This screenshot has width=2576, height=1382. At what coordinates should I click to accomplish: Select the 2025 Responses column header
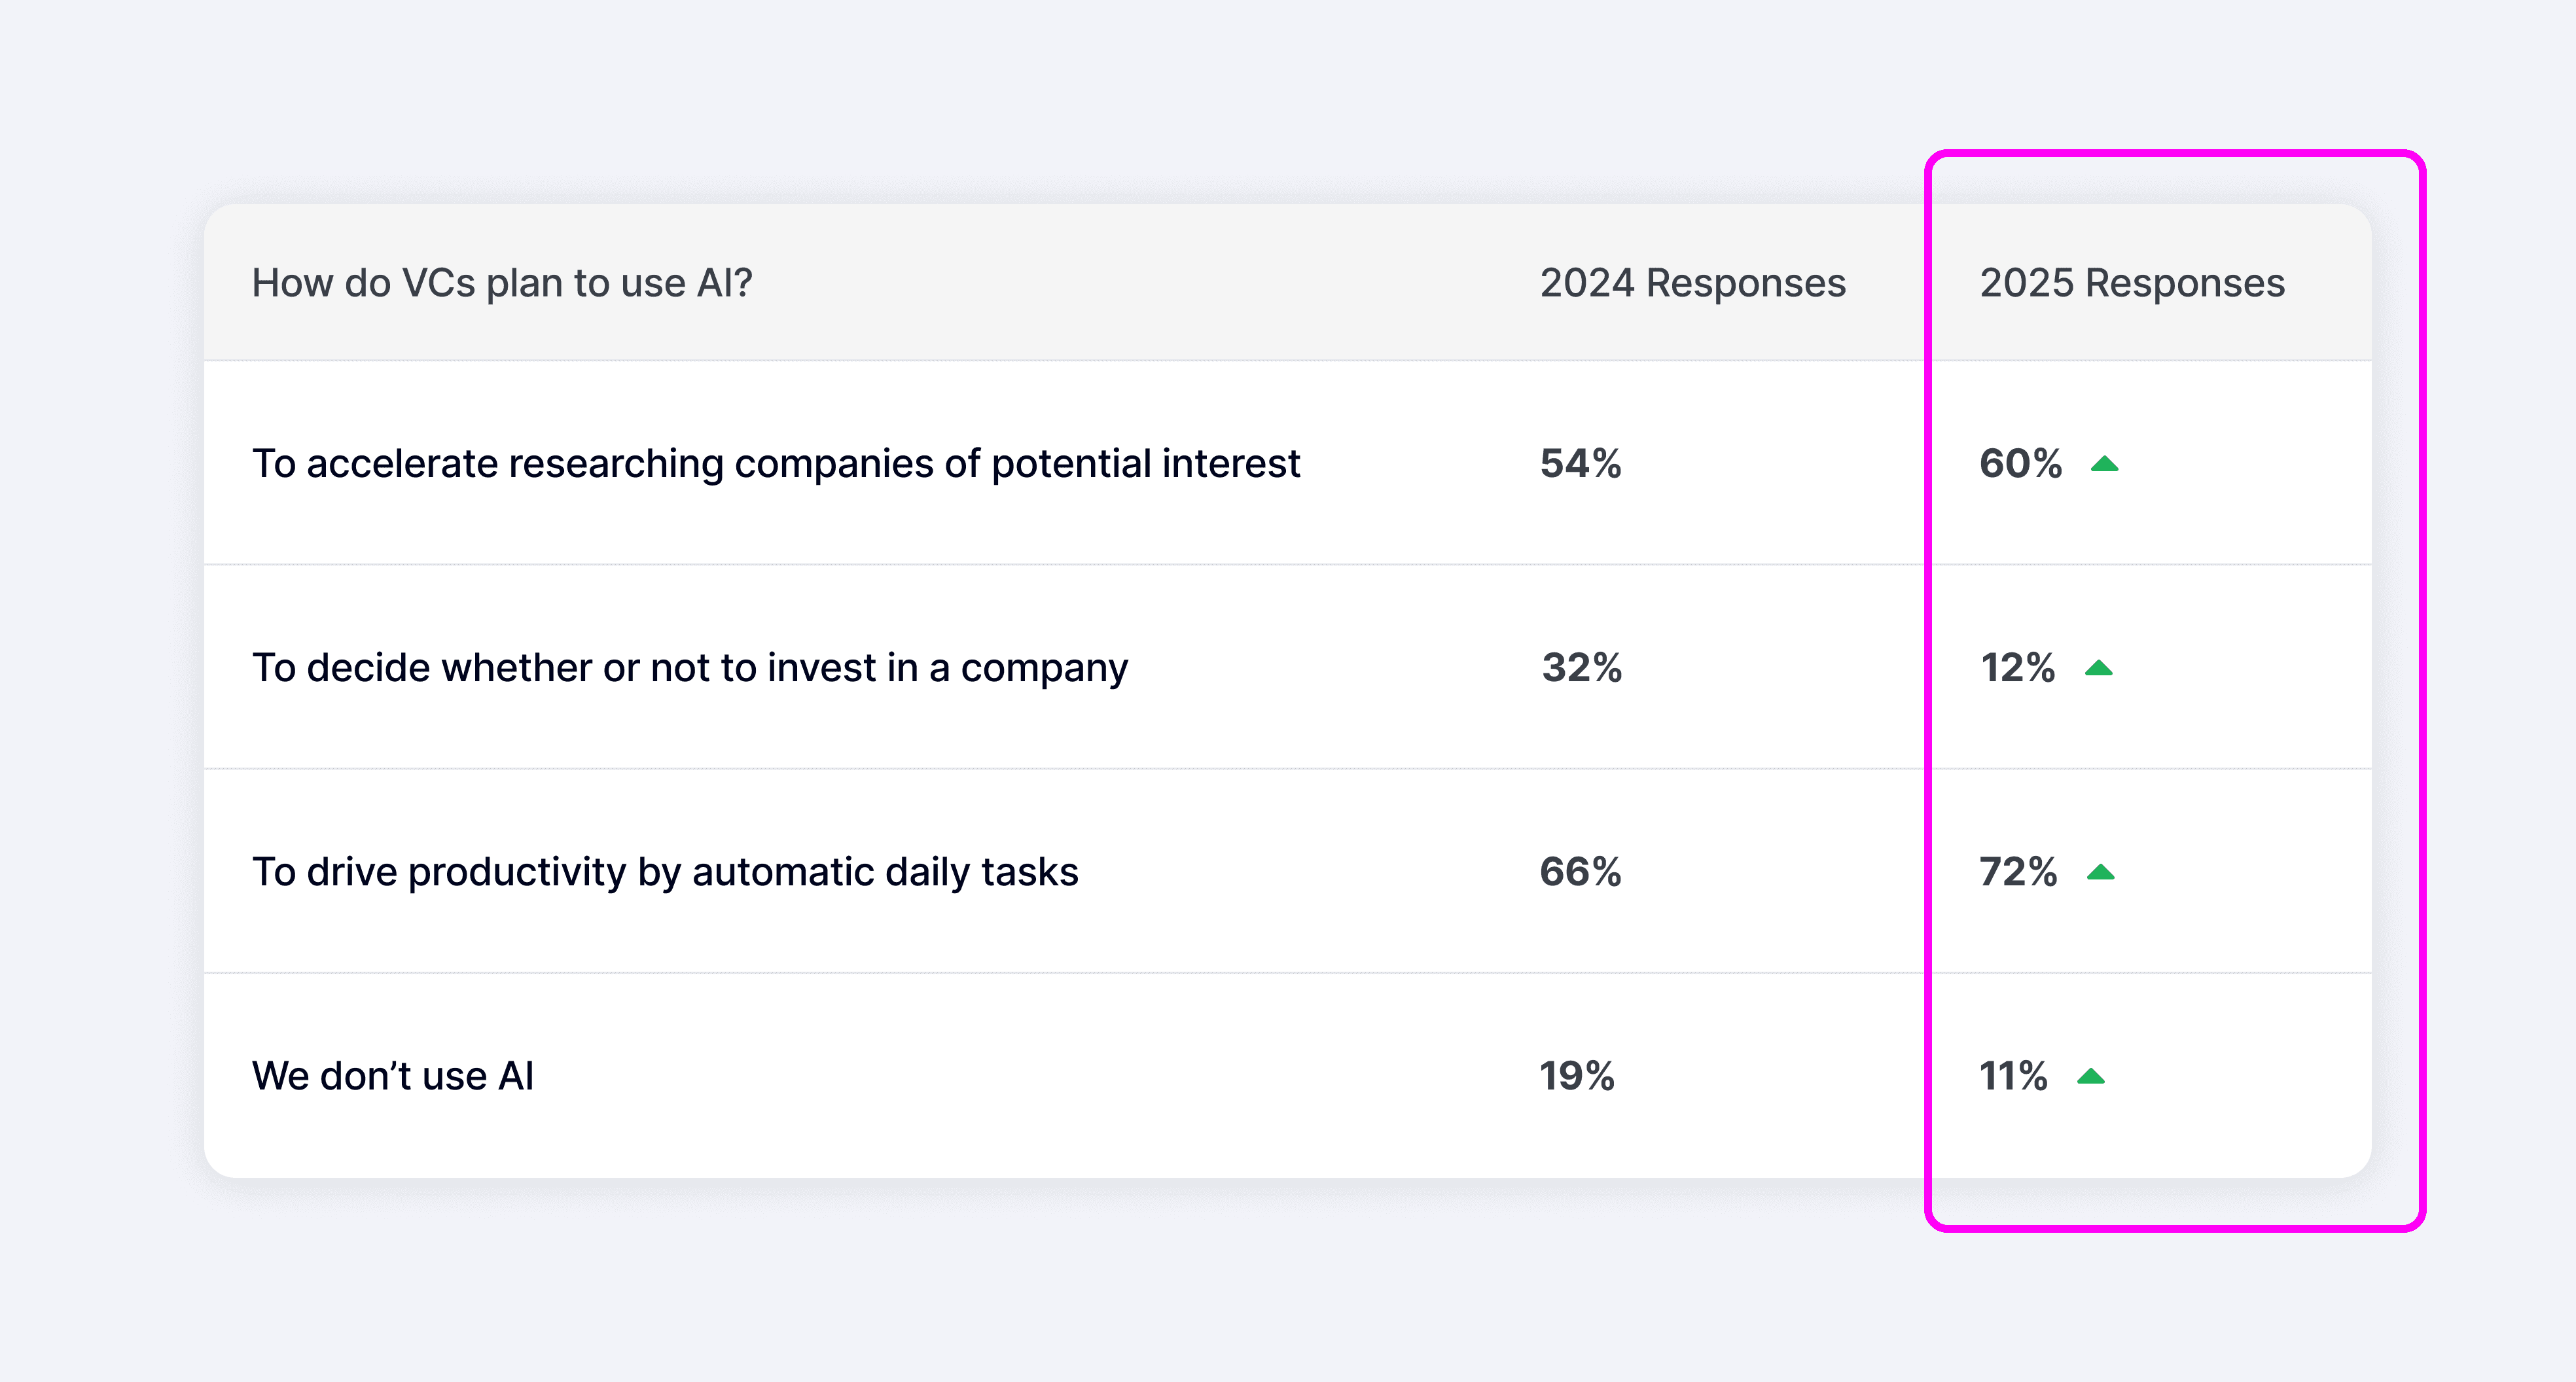coord(2132,283)
